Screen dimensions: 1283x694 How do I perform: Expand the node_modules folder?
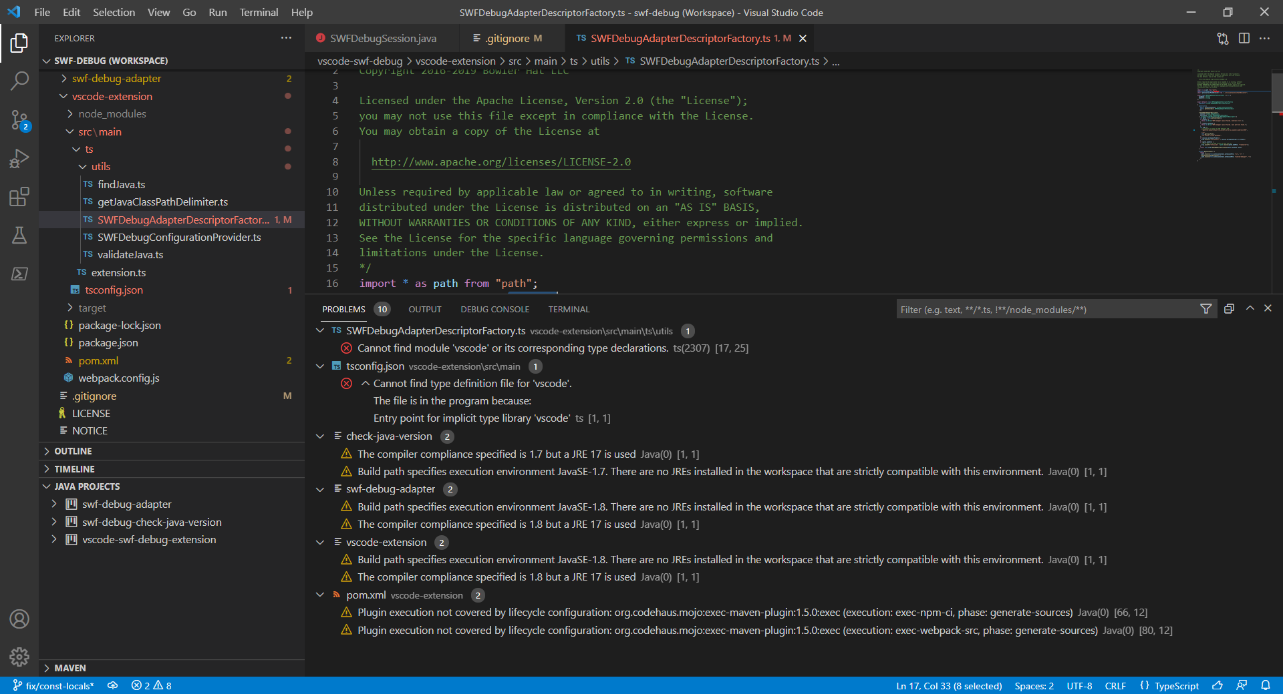112,113
